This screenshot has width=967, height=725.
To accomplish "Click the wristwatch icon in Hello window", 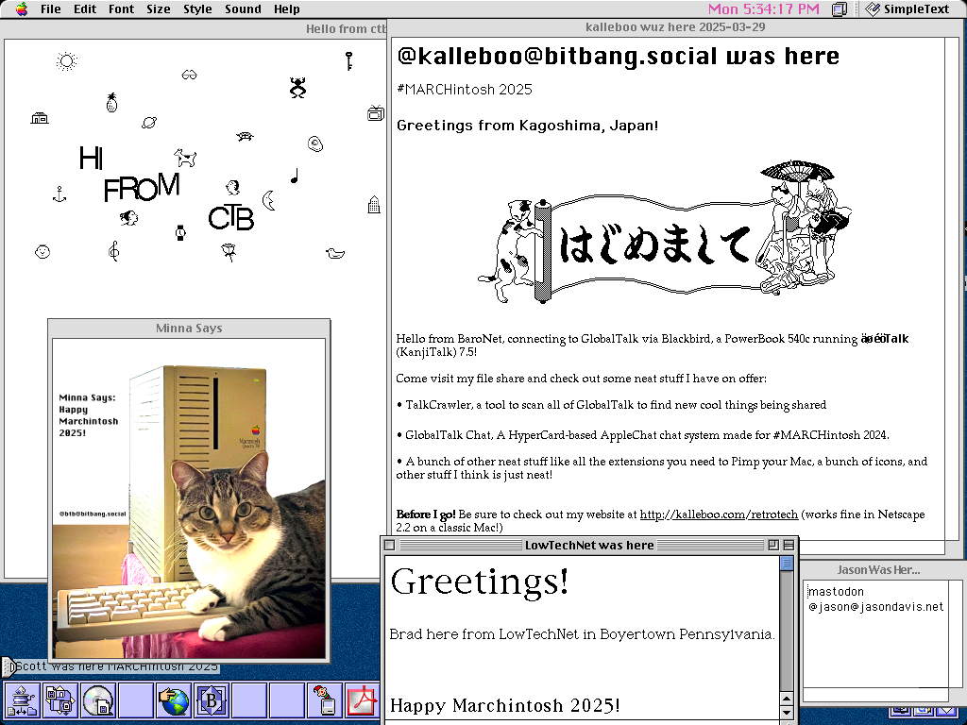I will coord(180,233).
